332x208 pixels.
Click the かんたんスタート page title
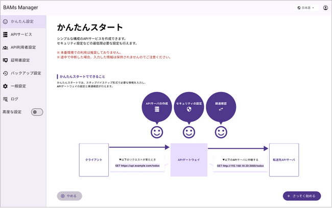point(90,27)
